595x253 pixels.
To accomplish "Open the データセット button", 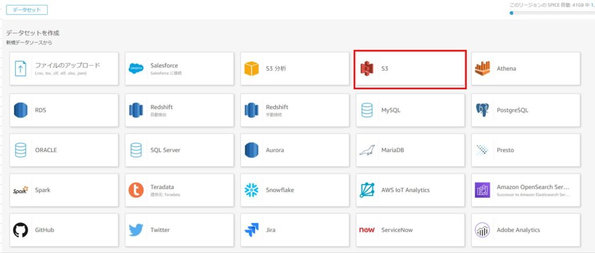I will pos(27,10).
